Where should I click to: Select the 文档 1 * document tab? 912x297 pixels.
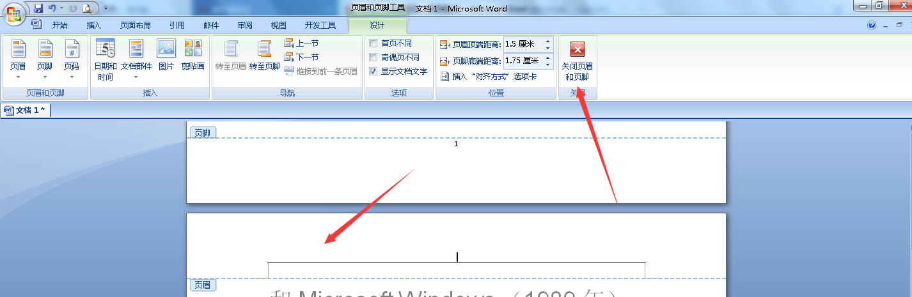click(26, 110)
